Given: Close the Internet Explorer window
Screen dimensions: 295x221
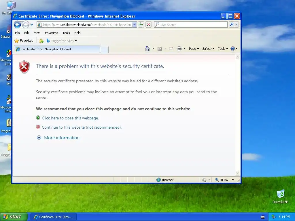Looking at the screenshot, I should pyautogui.click(x=237, y=16).
